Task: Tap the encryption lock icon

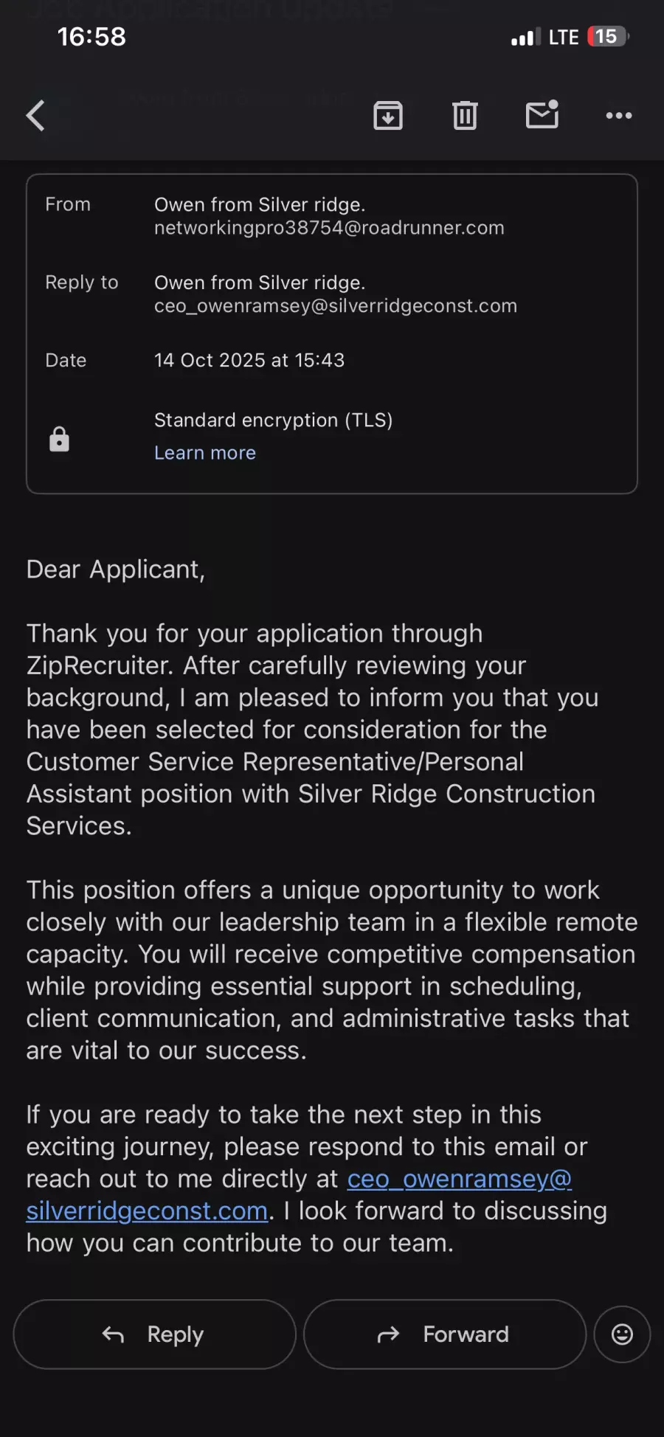Action: tap(59, 440)
